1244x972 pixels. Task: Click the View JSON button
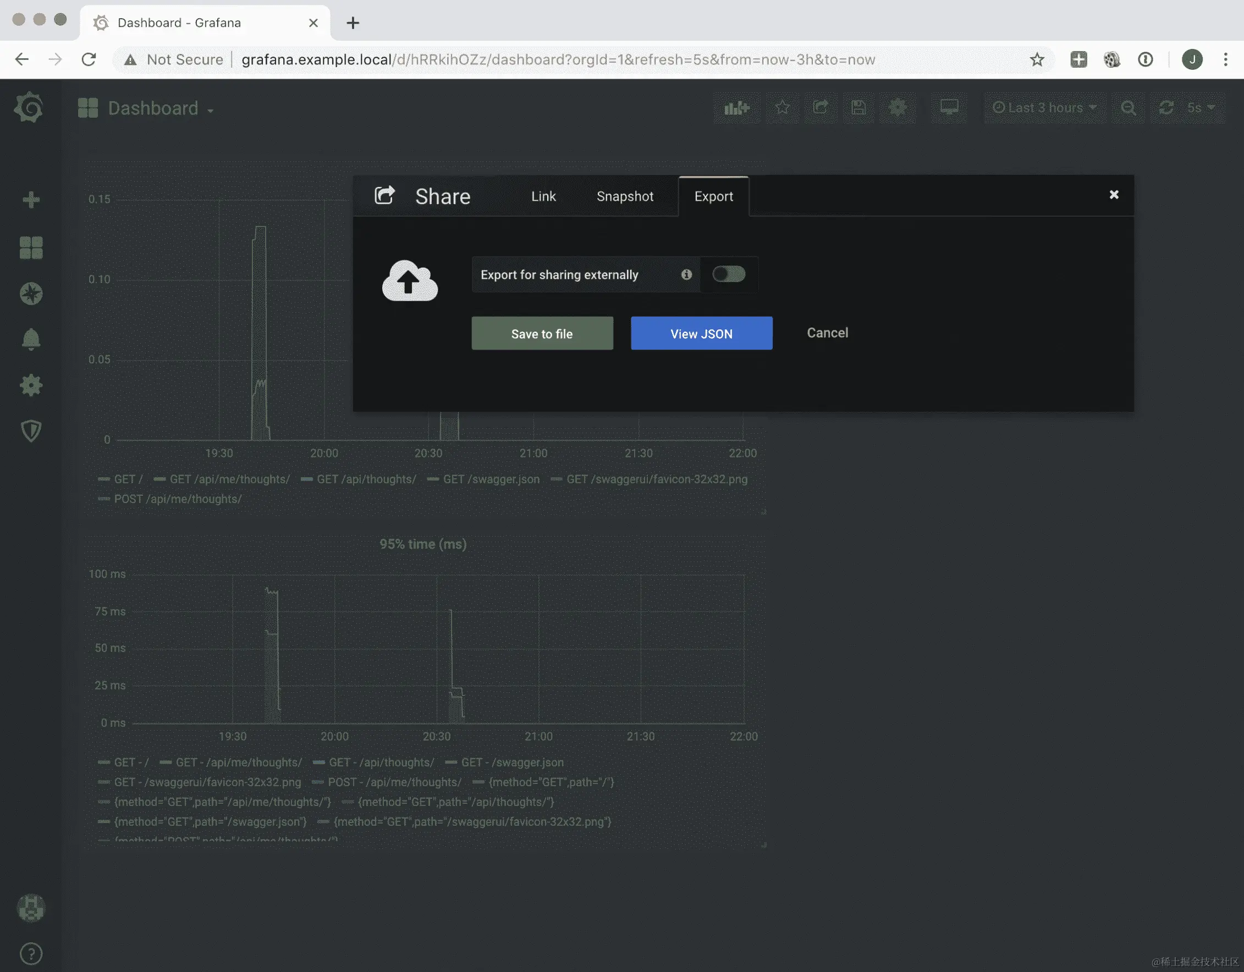(701, 334)
